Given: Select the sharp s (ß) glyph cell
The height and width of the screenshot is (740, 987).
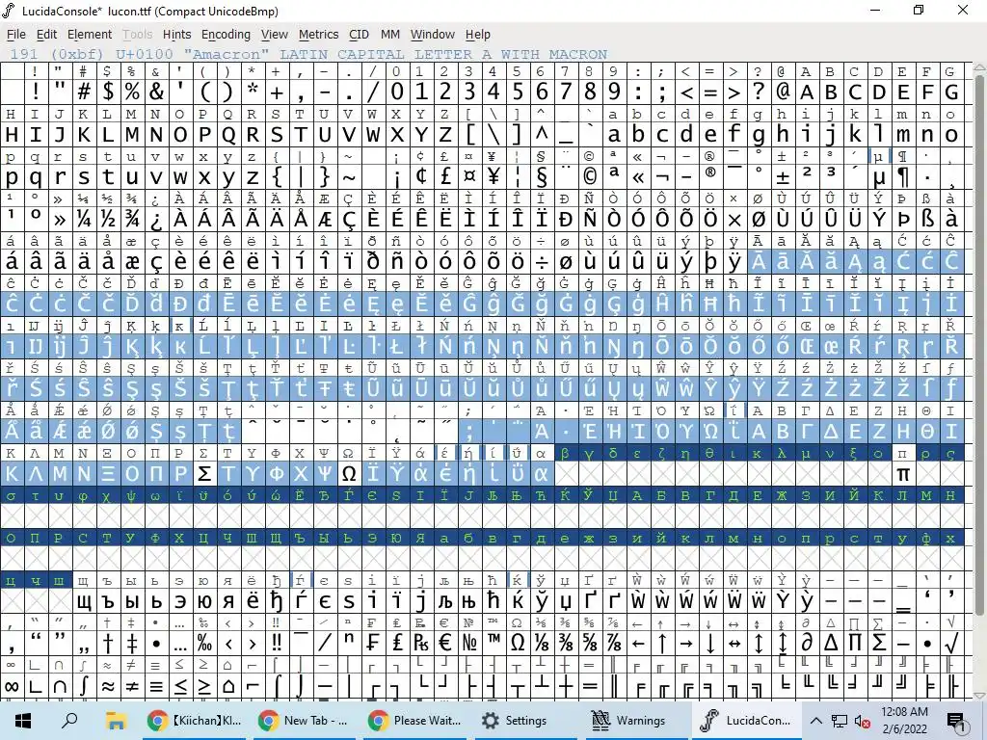Looking at the screenshot, I should 926,219.
